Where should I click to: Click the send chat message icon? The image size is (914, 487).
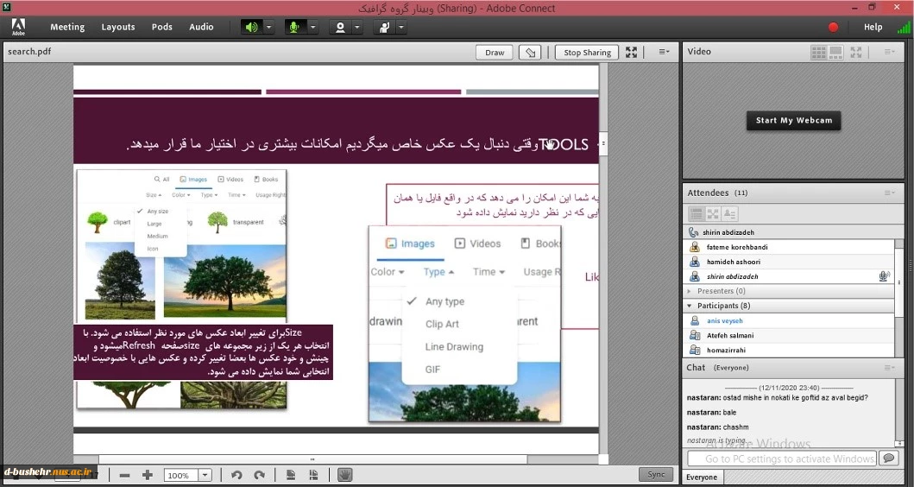(887, 458)
